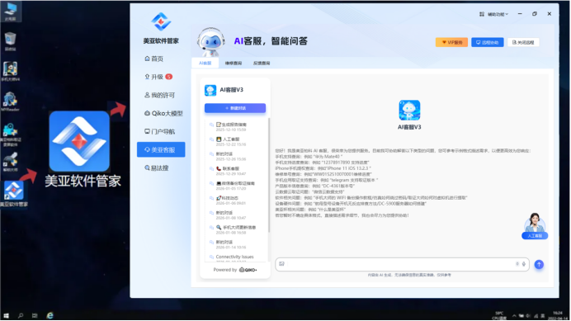
Task: Switch to the 维修查询 tab
Action: (233, 63)
